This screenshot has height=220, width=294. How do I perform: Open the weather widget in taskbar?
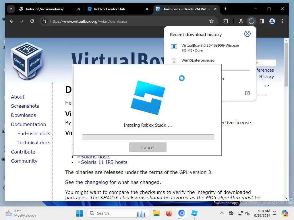21,213
